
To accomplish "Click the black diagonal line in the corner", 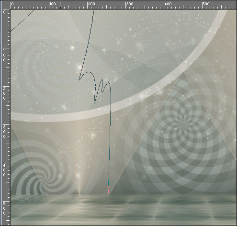I will click(23, 20).
